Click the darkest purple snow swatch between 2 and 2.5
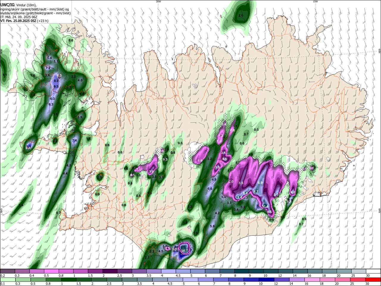Image resolution: width=381 pixels, height=286 pixels. coord(110,271)
